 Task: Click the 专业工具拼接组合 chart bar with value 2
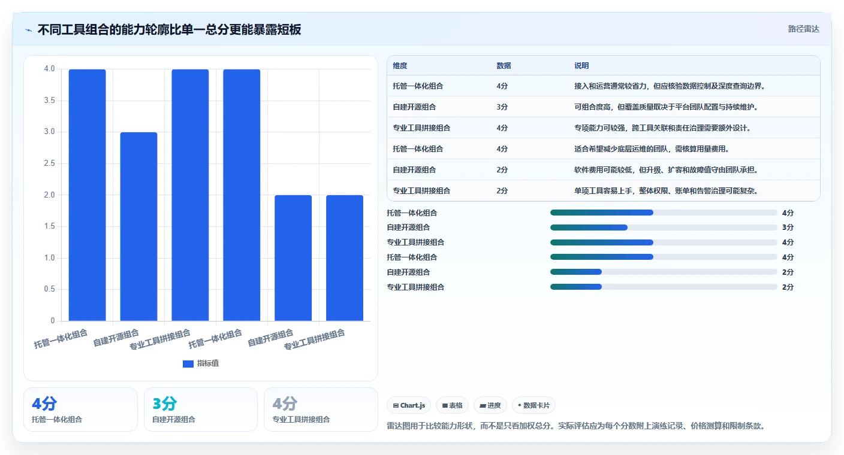(345, 258)
